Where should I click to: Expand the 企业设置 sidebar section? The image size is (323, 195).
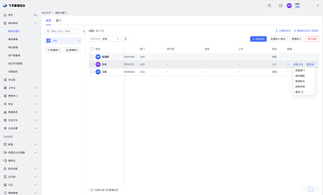coord(35,128)
